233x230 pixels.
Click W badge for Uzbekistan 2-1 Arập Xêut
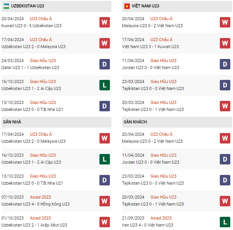104,221
